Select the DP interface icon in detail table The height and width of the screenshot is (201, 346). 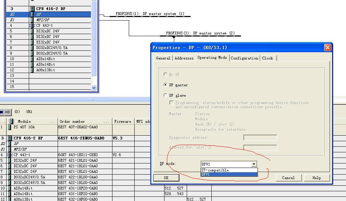click(10, 144)
